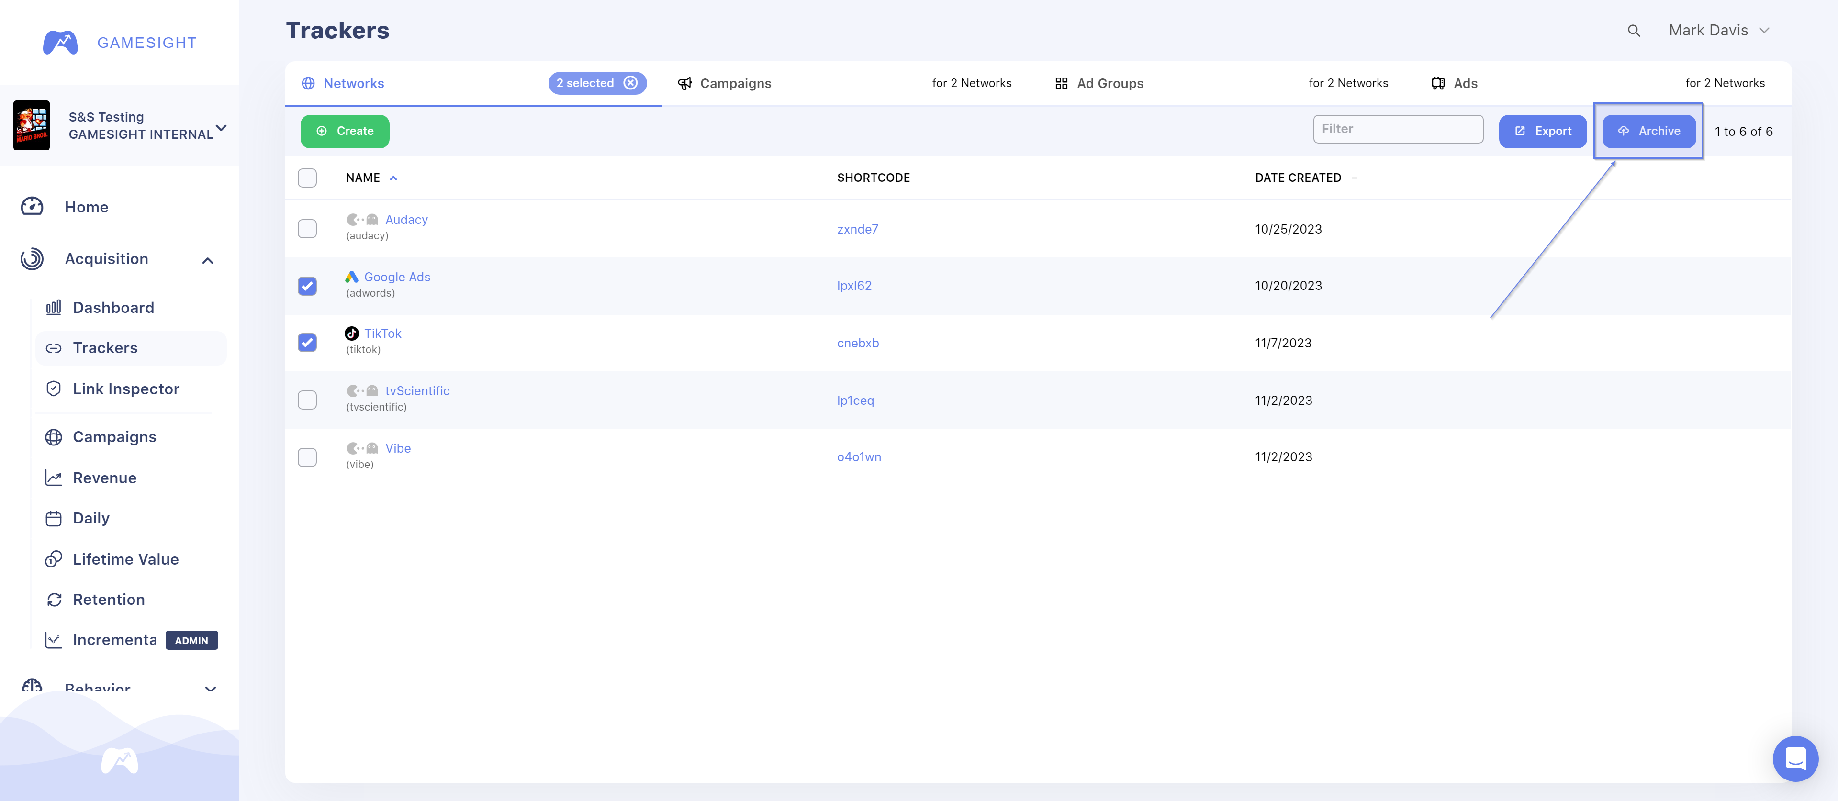Open Home in the sidebar
This screenshot has height=801, width=1838.
(x=86, y=207)
